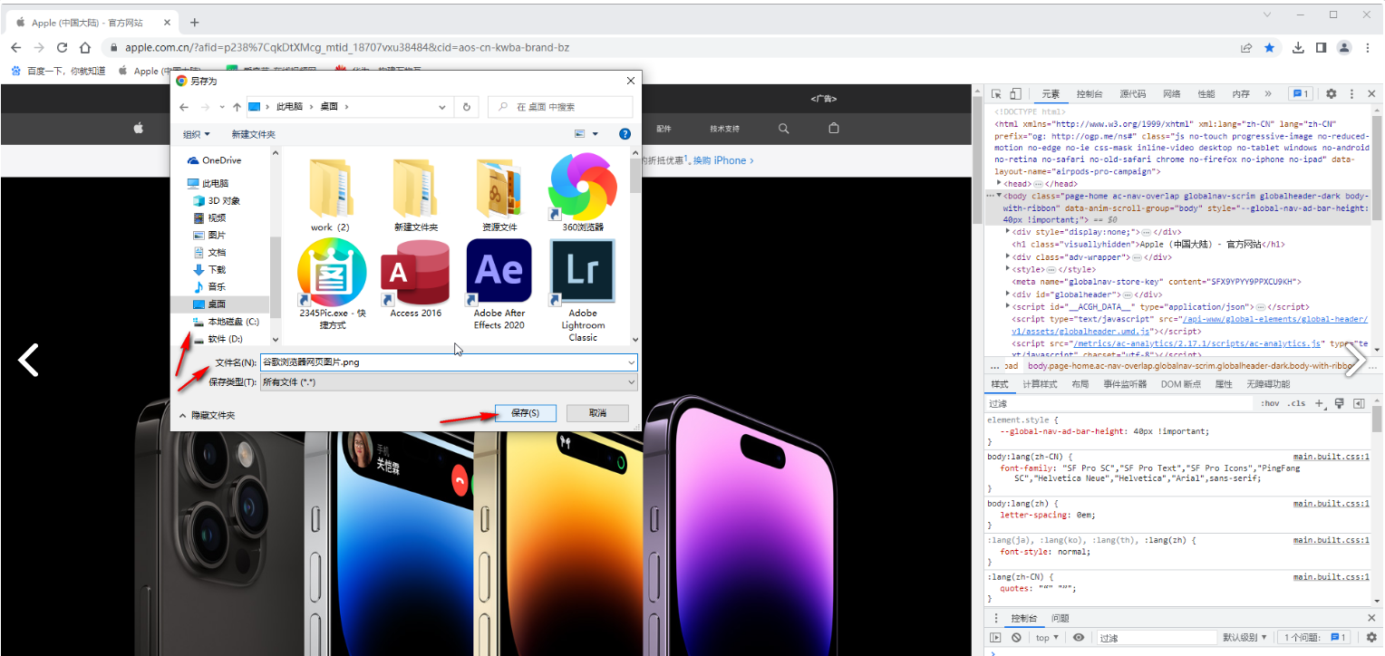
Task: Reload the page in Chrome toolbar
Action: 62,47
